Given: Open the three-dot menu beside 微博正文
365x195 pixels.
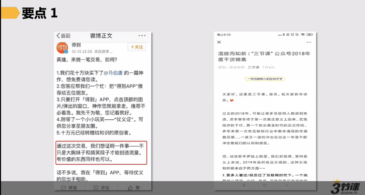Looking at the screenshot, I should 142,36.
